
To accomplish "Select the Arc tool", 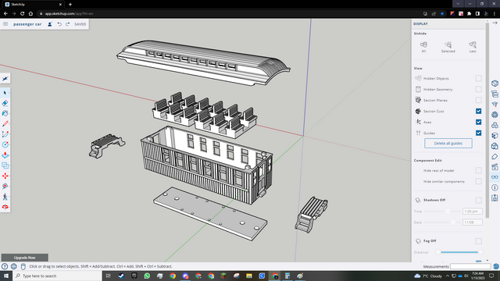I will click(5, 134).
